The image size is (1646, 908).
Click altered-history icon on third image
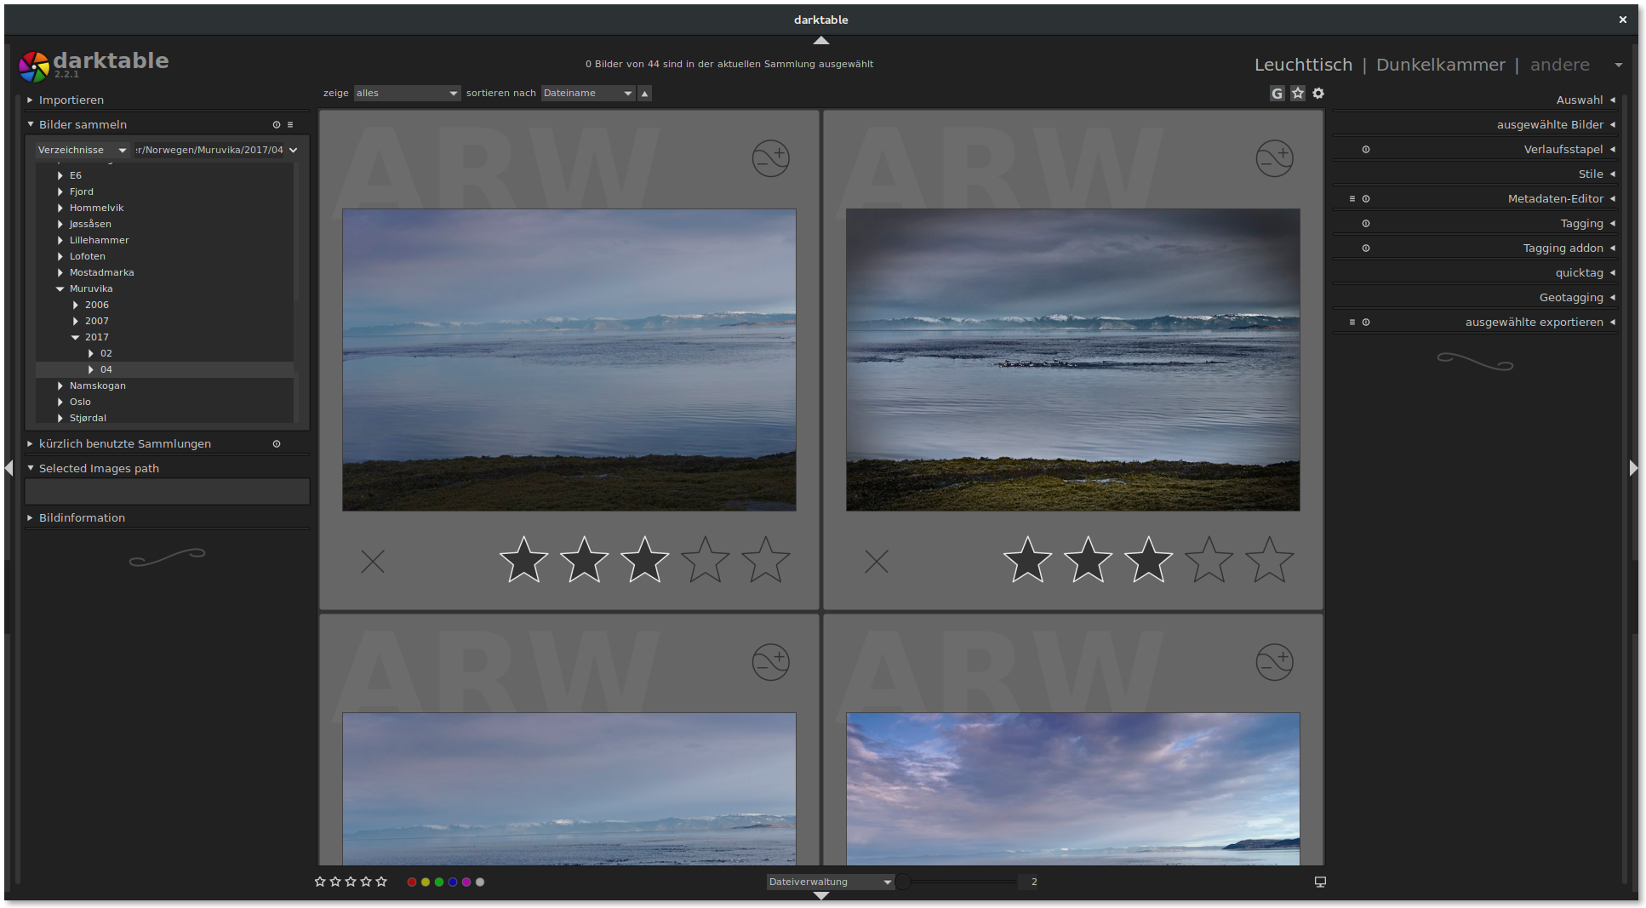pos(770,662)
